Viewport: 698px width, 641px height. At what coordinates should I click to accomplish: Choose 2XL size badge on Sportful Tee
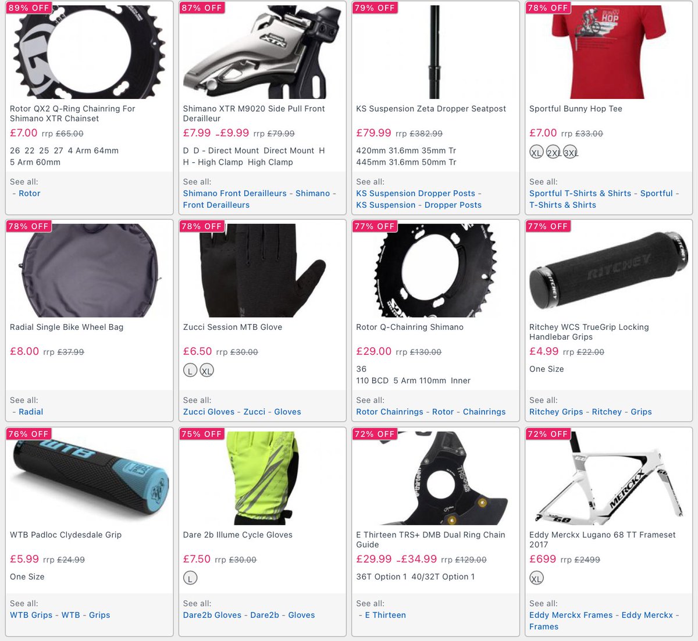(x=553, y=152)
